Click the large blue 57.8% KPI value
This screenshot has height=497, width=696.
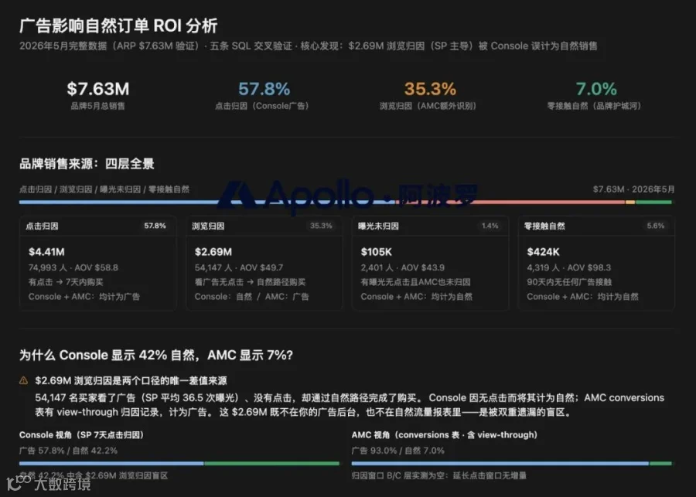tap(264, 89)
